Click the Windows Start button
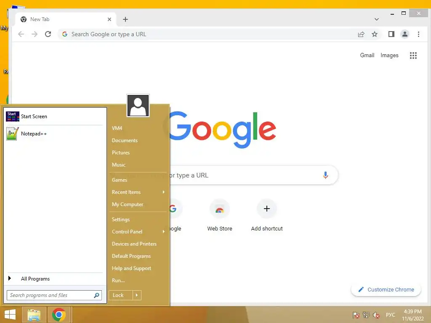Screen dimensions: 431x323 point(10,315)
